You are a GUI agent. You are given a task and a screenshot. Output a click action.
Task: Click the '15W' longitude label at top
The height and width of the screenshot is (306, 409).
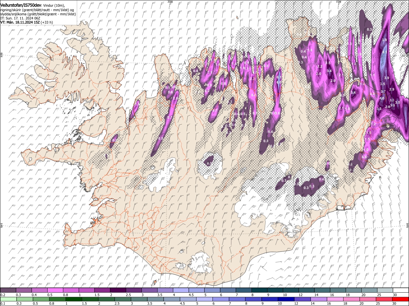pyautogui.click(x=338, y=2)
